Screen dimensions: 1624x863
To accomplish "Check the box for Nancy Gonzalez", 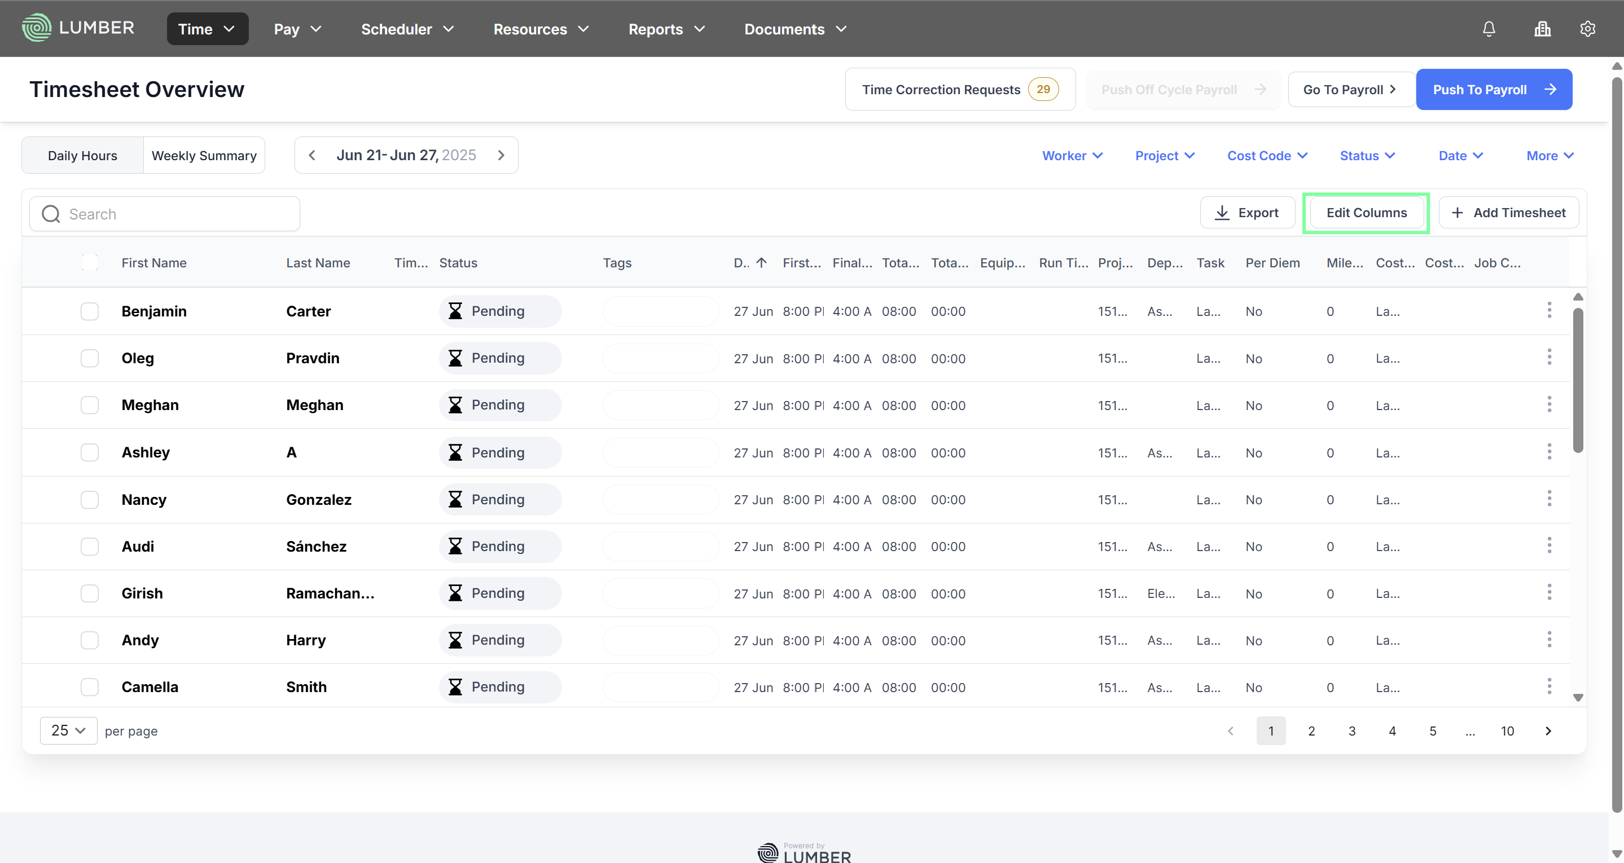I will (90, 499).
